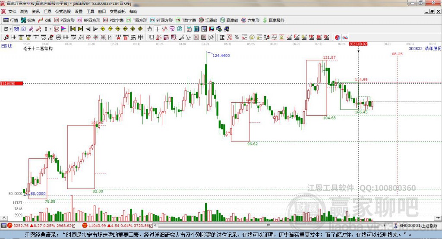Viewport: 442px width, 239px height.
Task: Select the 日K线 chart label
Action: tap(6, 46)
